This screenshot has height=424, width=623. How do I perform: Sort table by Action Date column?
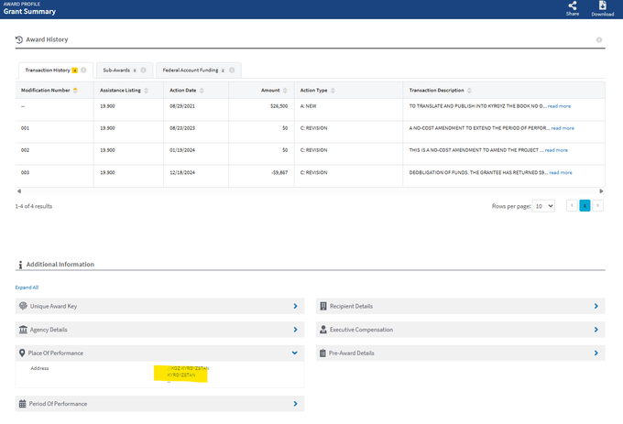(x=202, y=91)
